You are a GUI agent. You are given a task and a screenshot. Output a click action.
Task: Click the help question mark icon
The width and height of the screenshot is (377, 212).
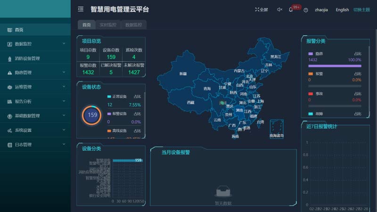click(306, 10)
